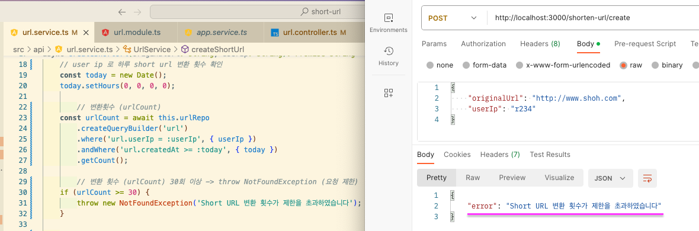Viewport: 699px width, 231px height.
Task: Click line number 30 in the gutter
Action: pyautogui.click(x=23, y=192)
